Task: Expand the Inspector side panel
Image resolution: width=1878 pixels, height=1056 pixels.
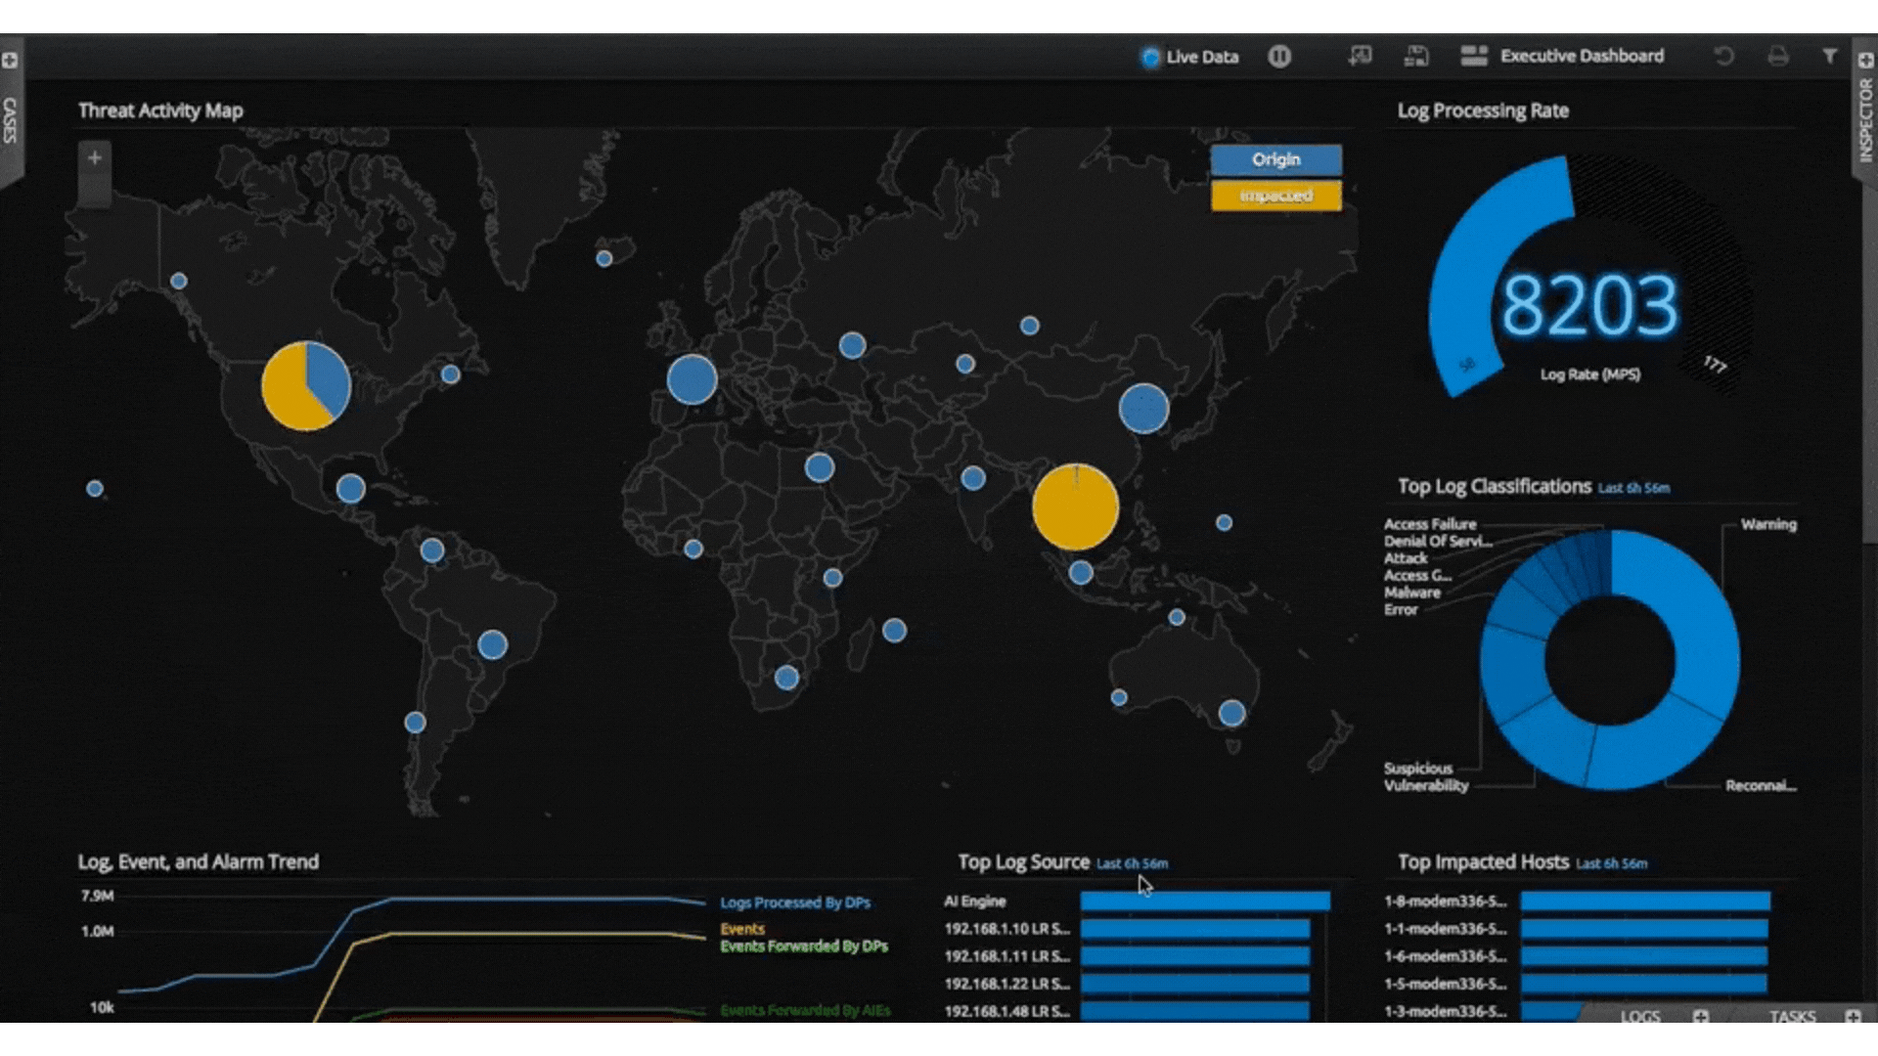Action: point(1865,119)
